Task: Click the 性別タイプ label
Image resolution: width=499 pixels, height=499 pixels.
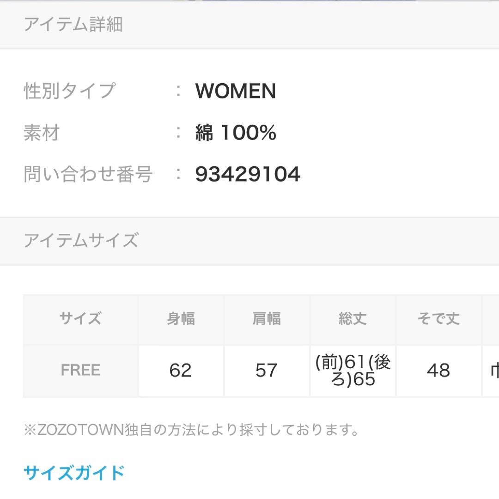Action: tap(69, 91)
